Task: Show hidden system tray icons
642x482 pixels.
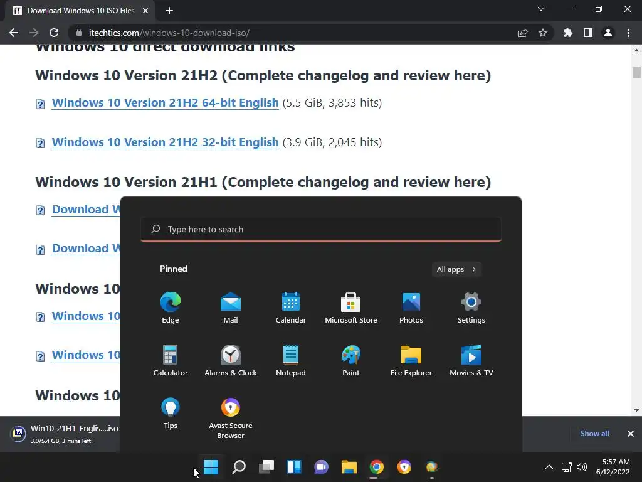Action: click(549, 467)
